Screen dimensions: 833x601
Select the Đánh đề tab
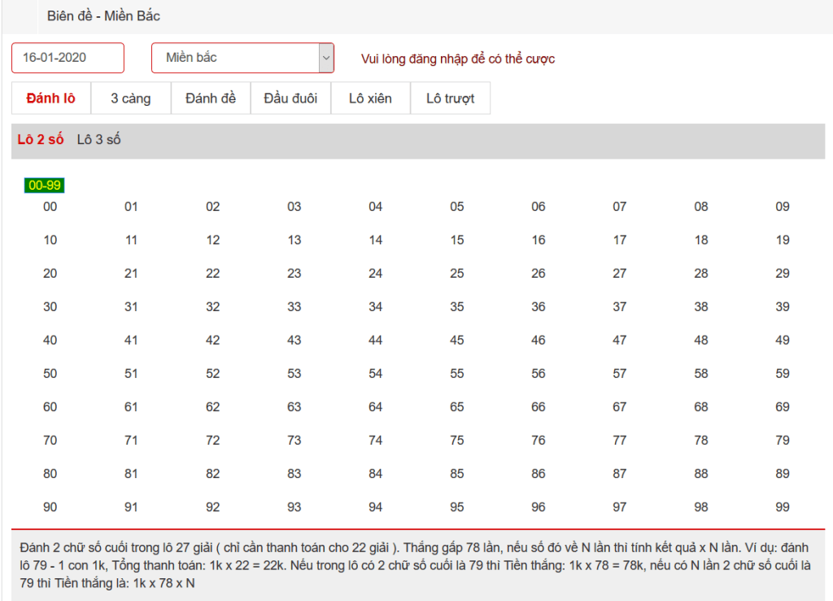pos(211,99)
